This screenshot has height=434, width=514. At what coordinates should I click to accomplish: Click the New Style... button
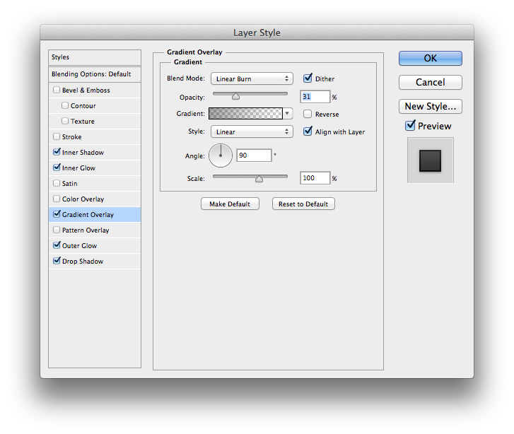tap(431, 106)
